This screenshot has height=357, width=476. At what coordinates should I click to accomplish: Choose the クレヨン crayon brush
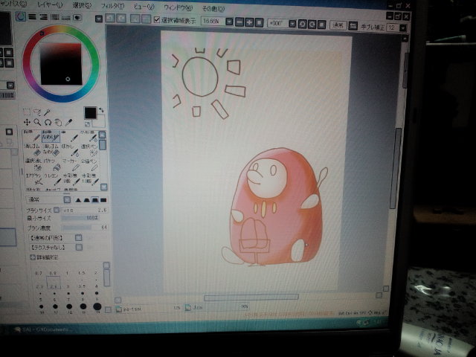51,179
